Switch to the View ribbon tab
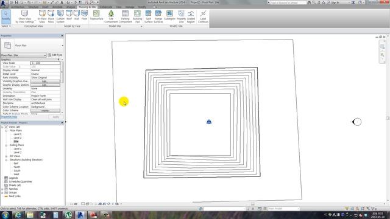The image size is (390, 219). point(119,7)
